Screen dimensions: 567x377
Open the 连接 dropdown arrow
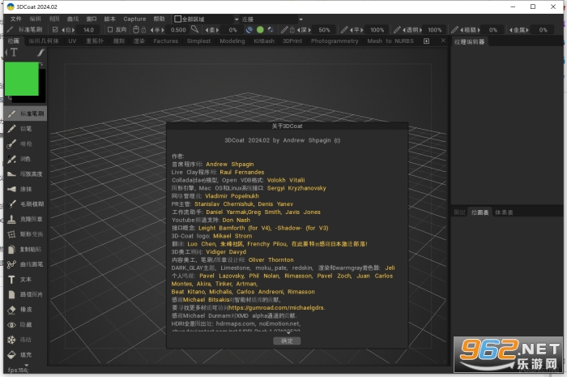(301, 19)
